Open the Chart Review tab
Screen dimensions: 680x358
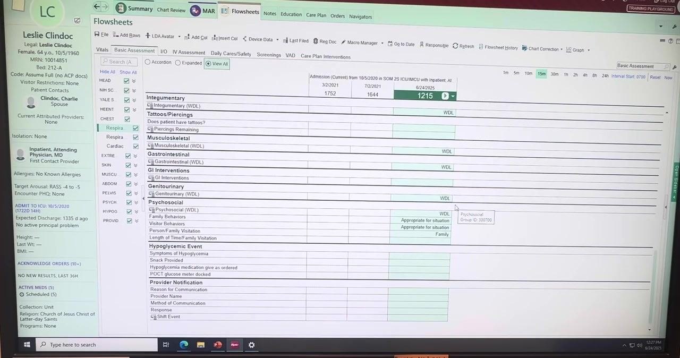pyautogui.click(x=171, y=10)
